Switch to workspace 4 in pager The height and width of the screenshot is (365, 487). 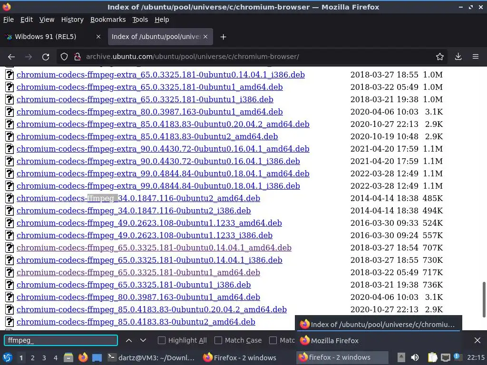(55, 358)
